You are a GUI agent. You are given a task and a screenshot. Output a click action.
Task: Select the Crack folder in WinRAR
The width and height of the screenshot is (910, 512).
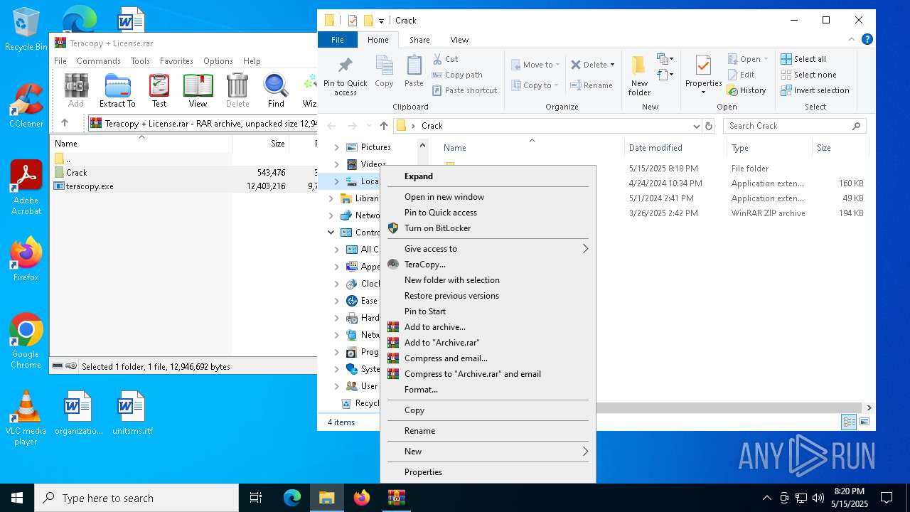76,173
